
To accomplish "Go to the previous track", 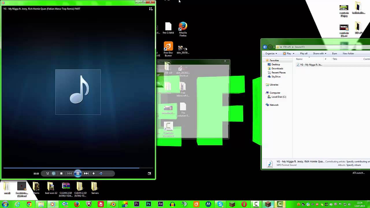I will [69, 173].
